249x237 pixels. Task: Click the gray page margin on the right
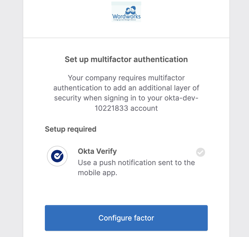pos(239,118)
